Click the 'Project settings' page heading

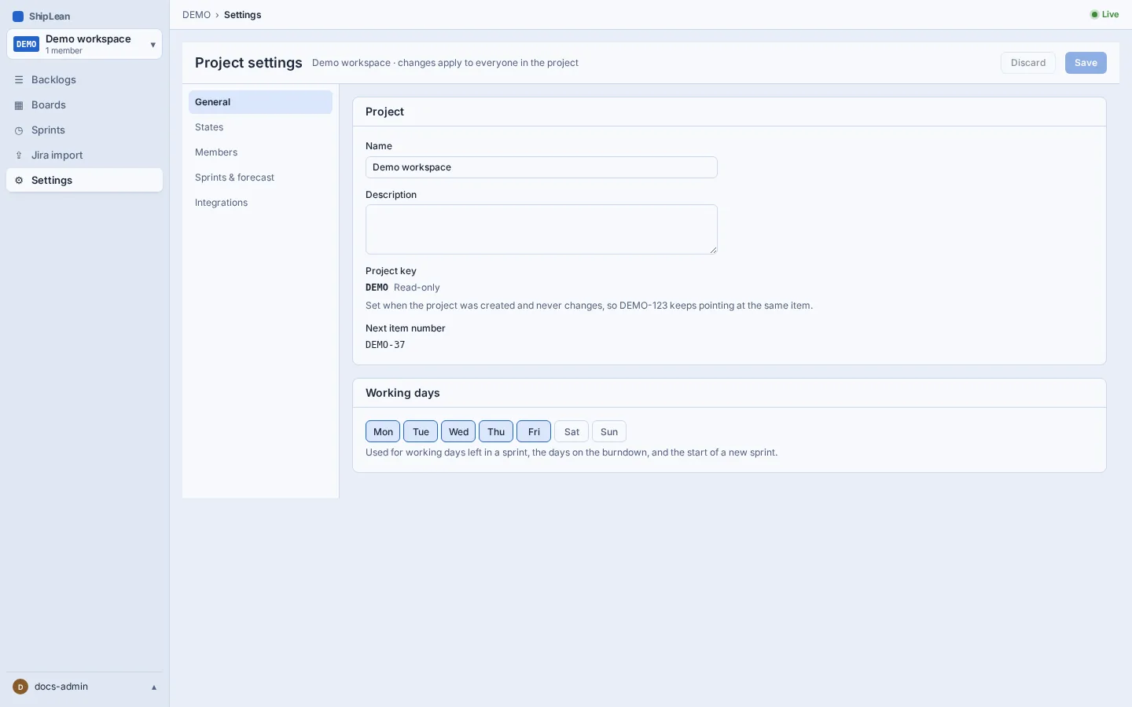[x=248, y=63]
